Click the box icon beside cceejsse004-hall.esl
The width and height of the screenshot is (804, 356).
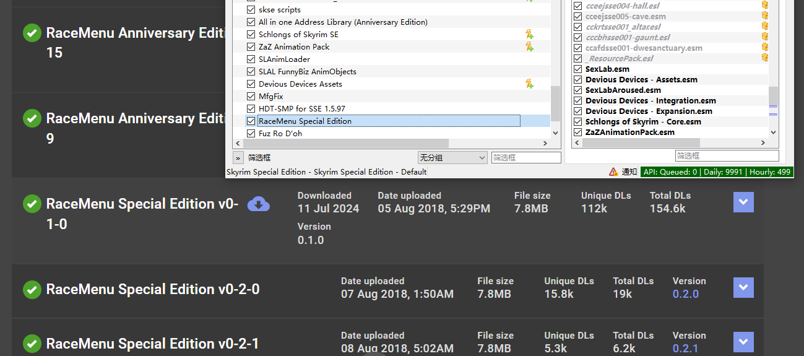pos(764,6)
